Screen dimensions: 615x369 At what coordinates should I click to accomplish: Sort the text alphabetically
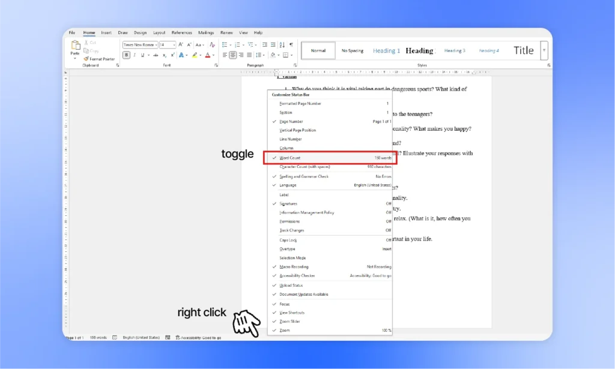(282, 44)
